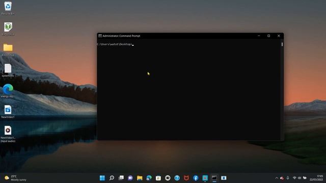The height and width of the screenshot is (183, 326).
Task: Click the microphone tray icon
Action: (288, 178)
